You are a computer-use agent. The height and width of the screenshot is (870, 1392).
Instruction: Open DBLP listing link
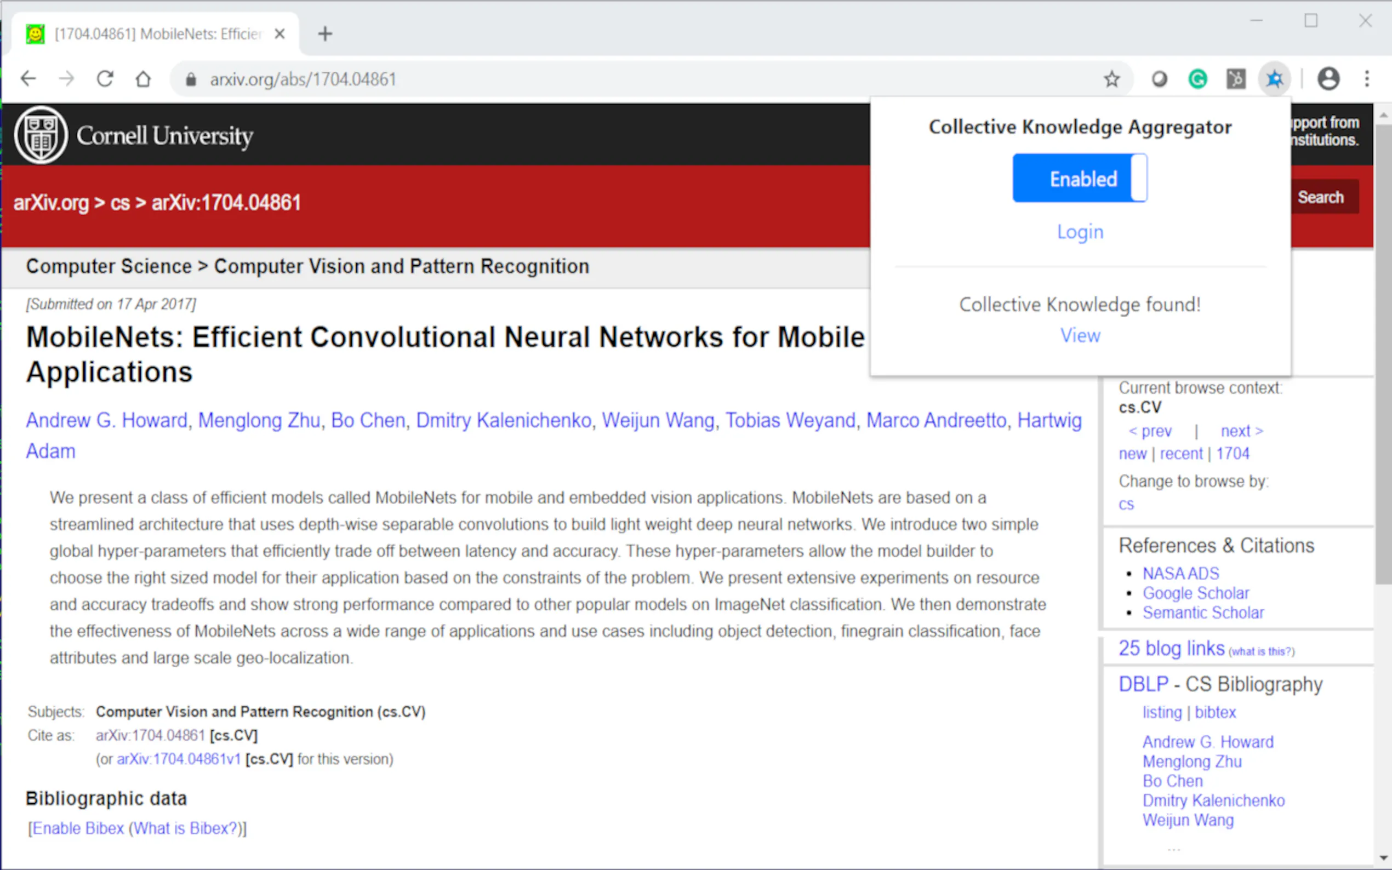(x=1162, y=712)
